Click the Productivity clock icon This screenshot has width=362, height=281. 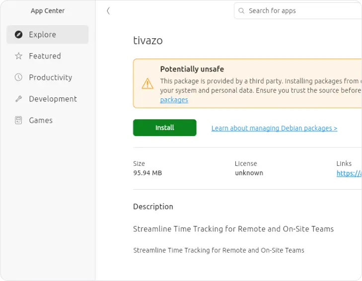[19, 77]
